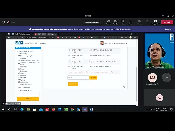Open Firefox from taskbar
Image resolution: width=175 pixels, height=131 pixels.
point(53,109)
